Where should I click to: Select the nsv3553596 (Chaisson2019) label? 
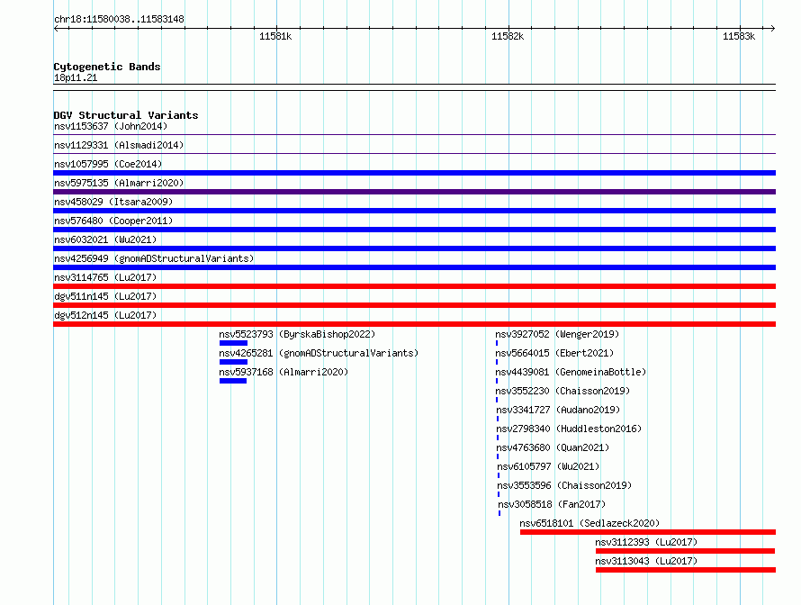[x=565, y=485]
